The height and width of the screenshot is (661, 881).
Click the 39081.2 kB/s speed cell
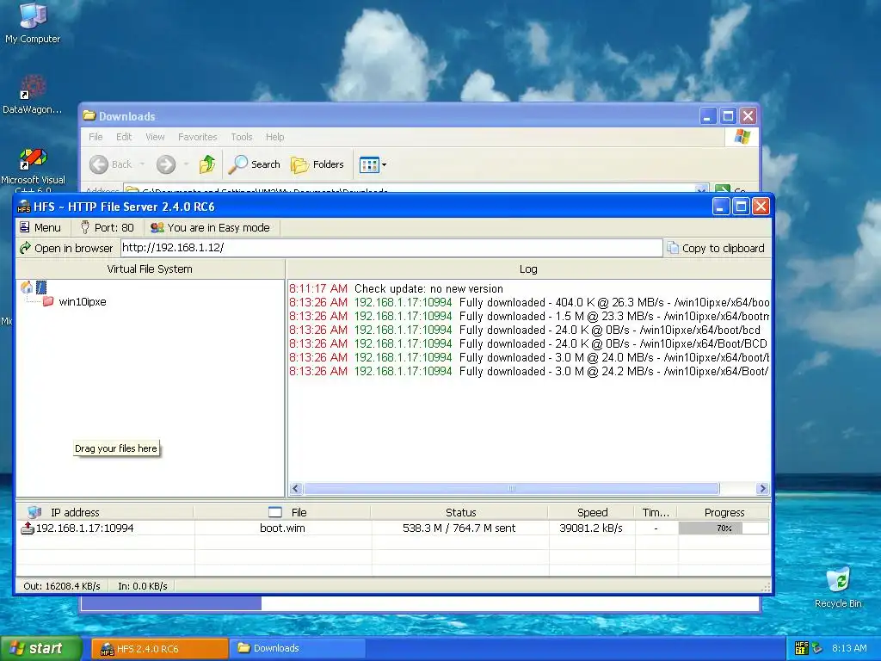click(x=591, y=528)
